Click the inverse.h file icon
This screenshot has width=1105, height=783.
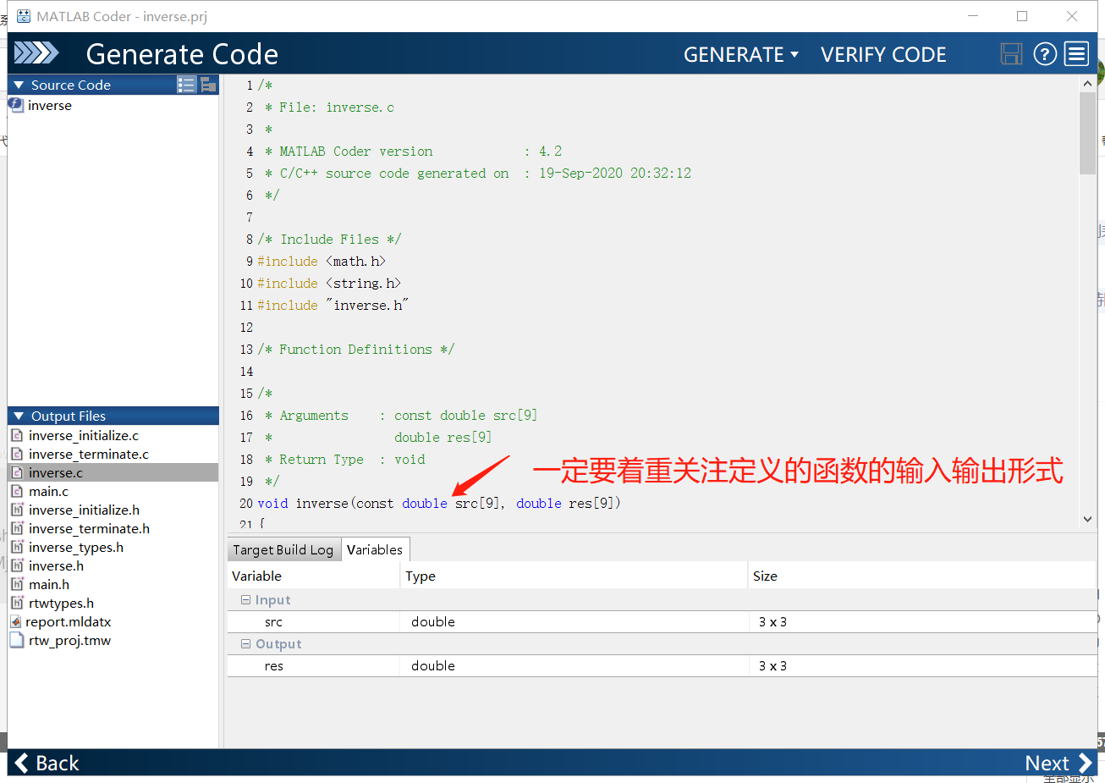click(x=17, y=565)
